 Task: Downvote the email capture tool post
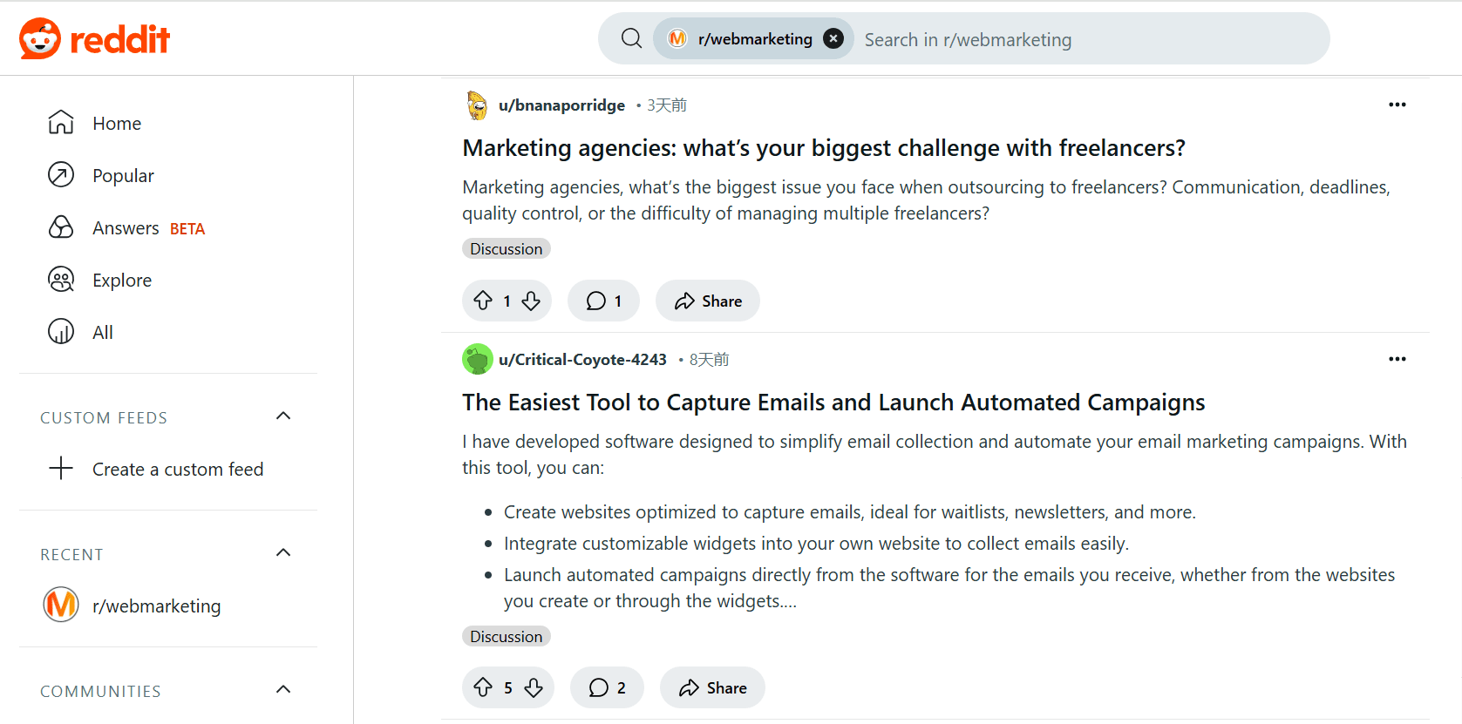pos(534,688)
